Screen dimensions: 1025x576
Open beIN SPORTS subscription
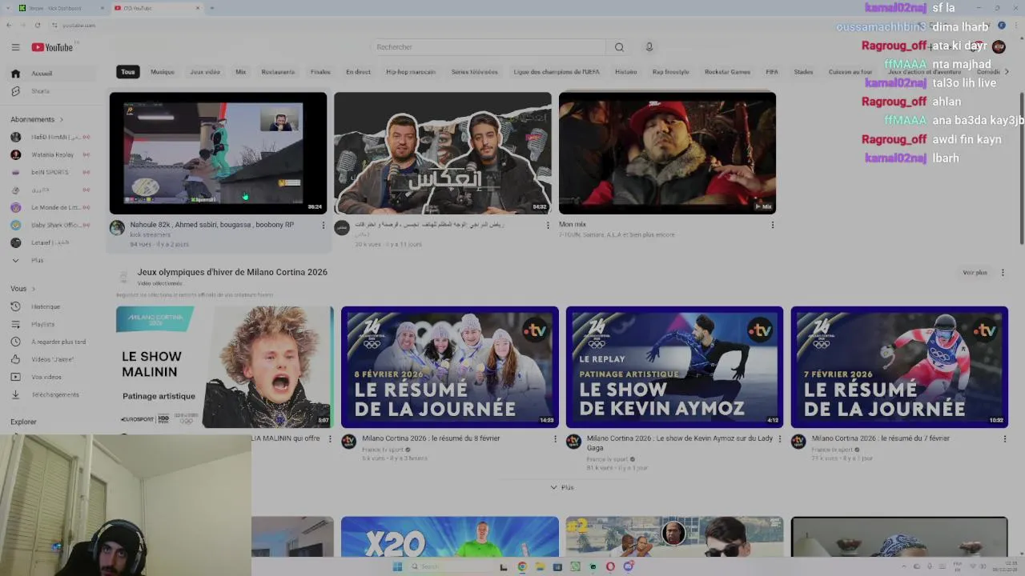(x=53, y=172)
